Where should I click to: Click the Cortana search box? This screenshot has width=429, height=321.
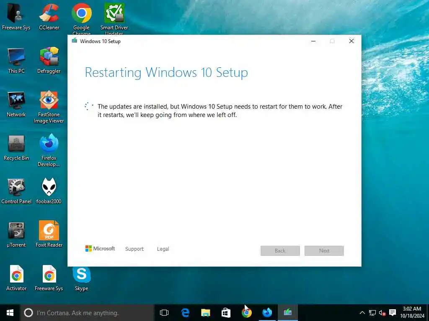[x=87, y=313]
